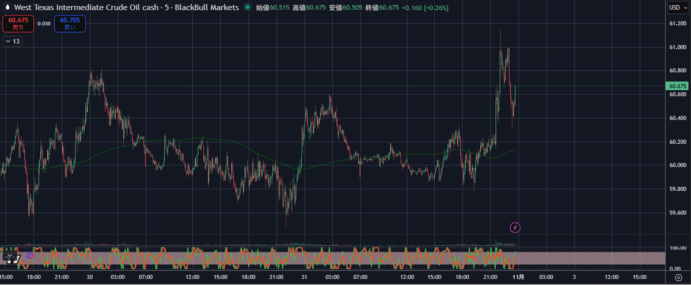Click the purple lightning bolt event icon

[x=515, y=228]
